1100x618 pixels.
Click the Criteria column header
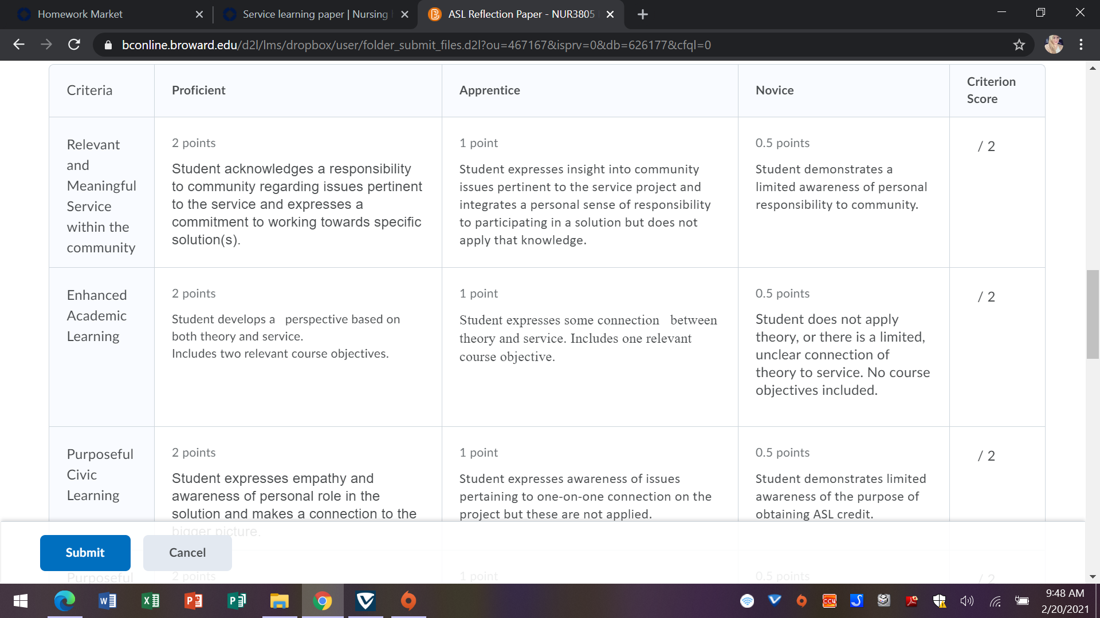(89, 90)
